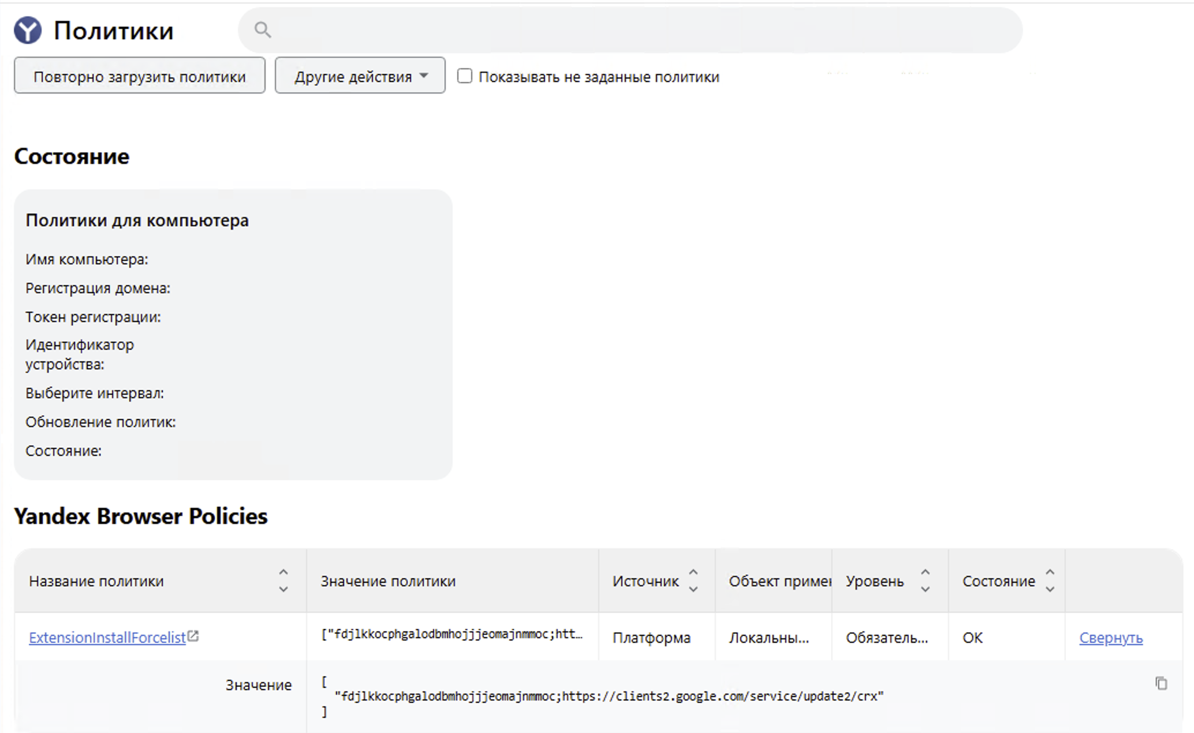Sort by Уровень column arrows
This screenshot has width=1194, height=733.
click(925, 581)
